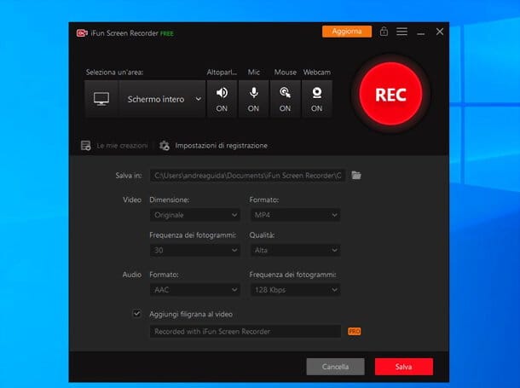Click the monitor screen icon
This screenshot has width=520, height=388.
point(101,99)
